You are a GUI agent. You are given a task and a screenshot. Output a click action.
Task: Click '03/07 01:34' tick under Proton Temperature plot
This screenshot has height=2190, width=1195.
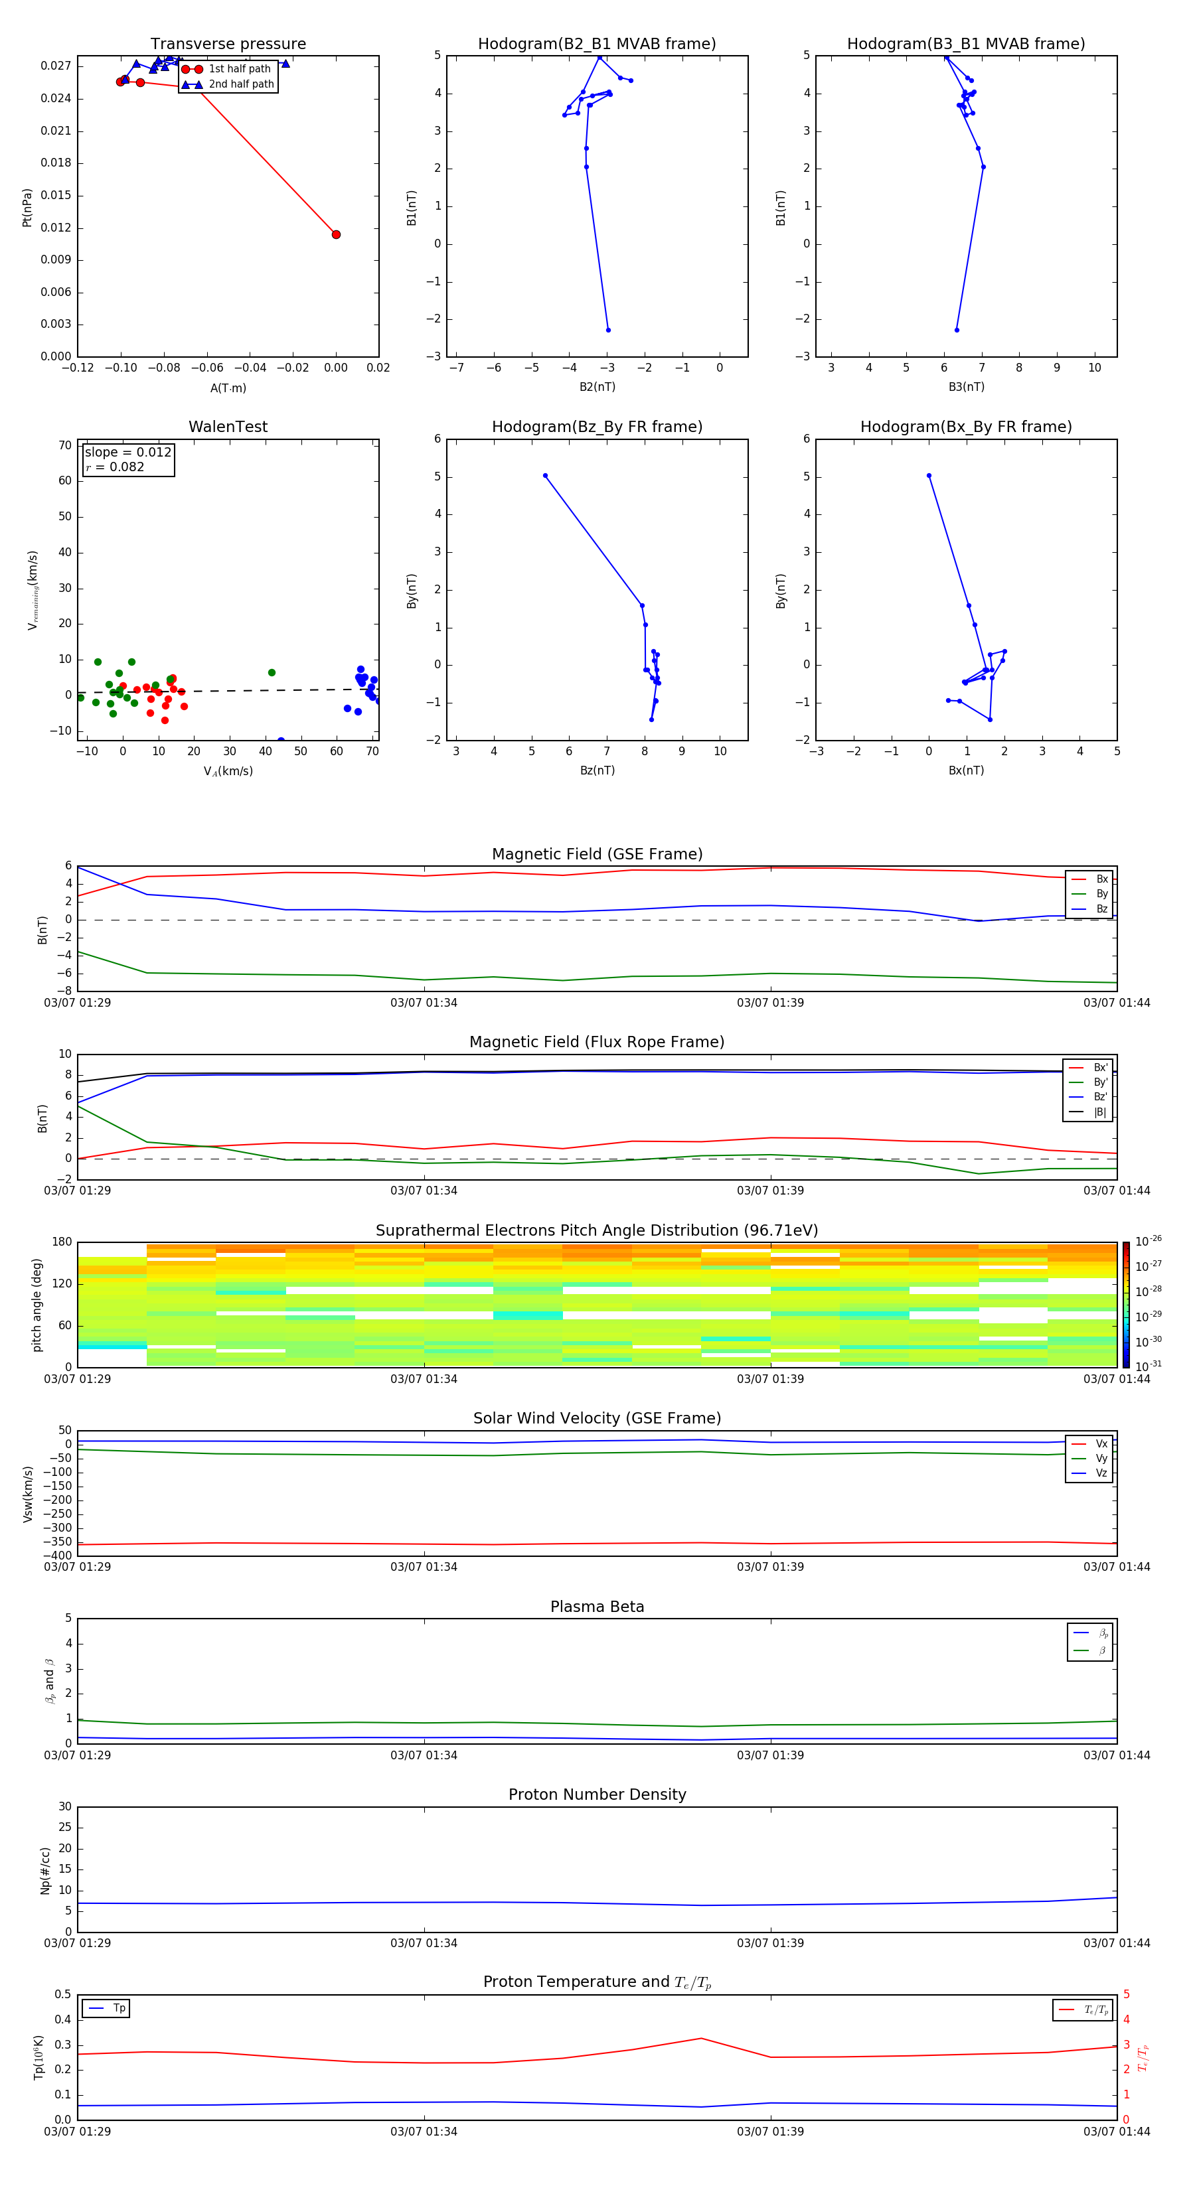[424, 2132]
